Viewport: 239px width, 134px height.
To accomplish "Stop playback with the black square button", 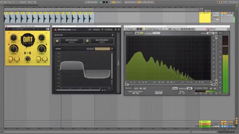I will (x=104, y=2).
